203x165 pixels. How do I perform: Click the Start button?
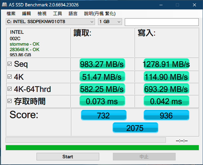(68, 156)
